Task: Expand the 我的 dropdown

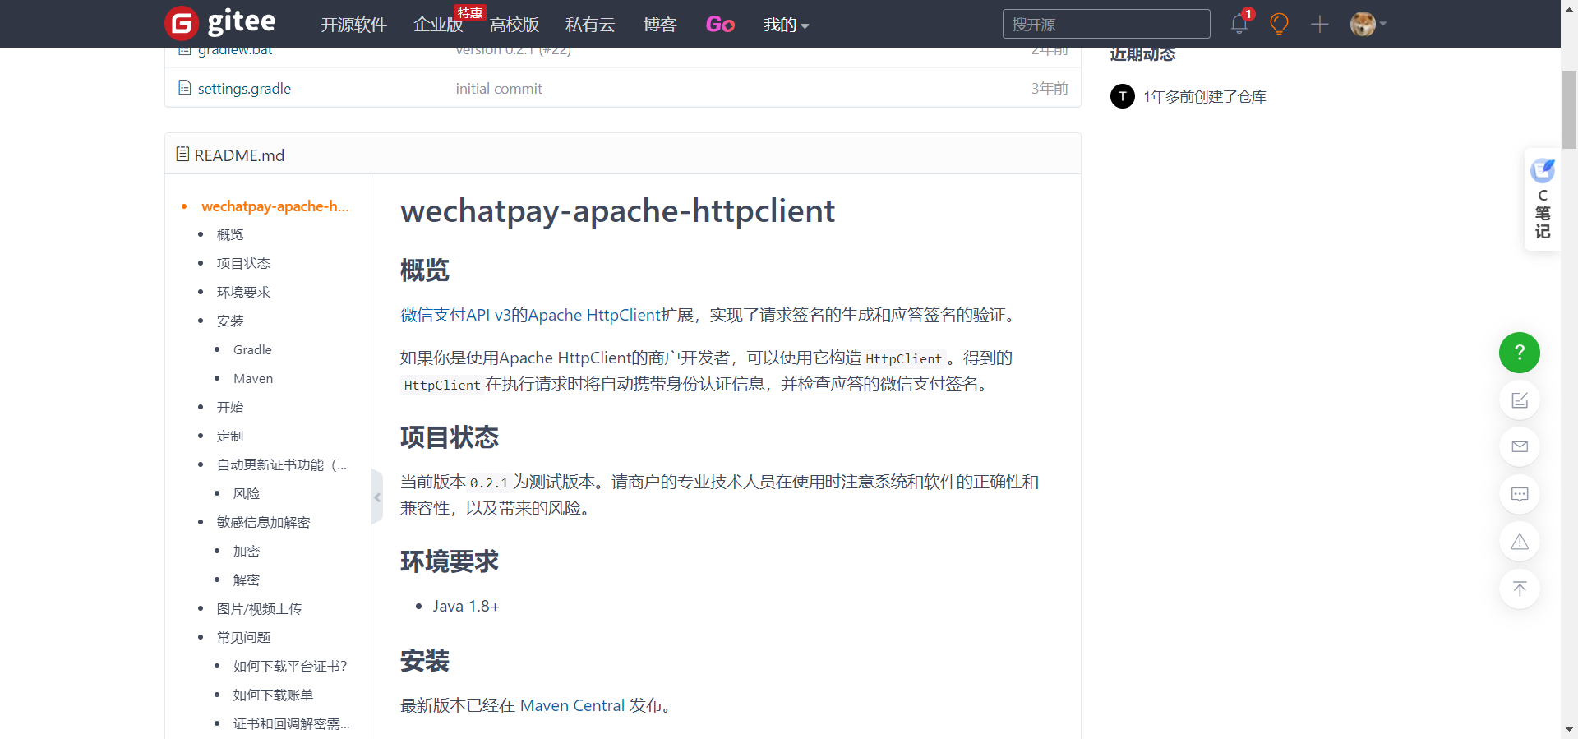Action: click(x=787, y=25)
